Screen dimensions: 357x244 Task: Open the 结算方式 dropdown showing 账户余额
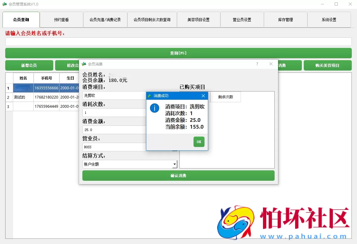click(x=175, y=164)
